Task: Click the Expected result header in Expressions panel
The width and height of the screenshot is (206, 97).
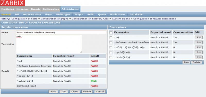Action: coord(161,33)
